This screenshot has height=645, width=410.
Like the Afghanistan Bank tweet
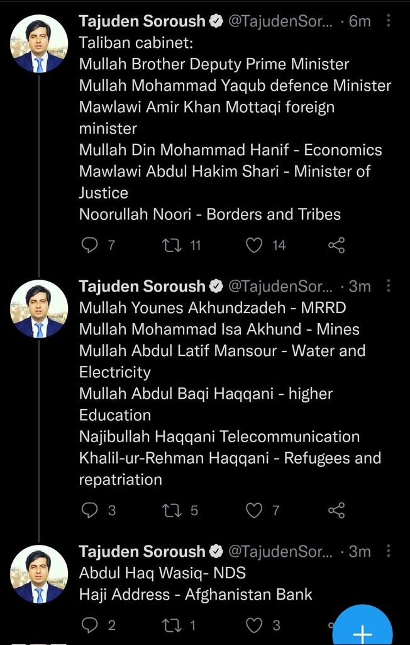254,625
